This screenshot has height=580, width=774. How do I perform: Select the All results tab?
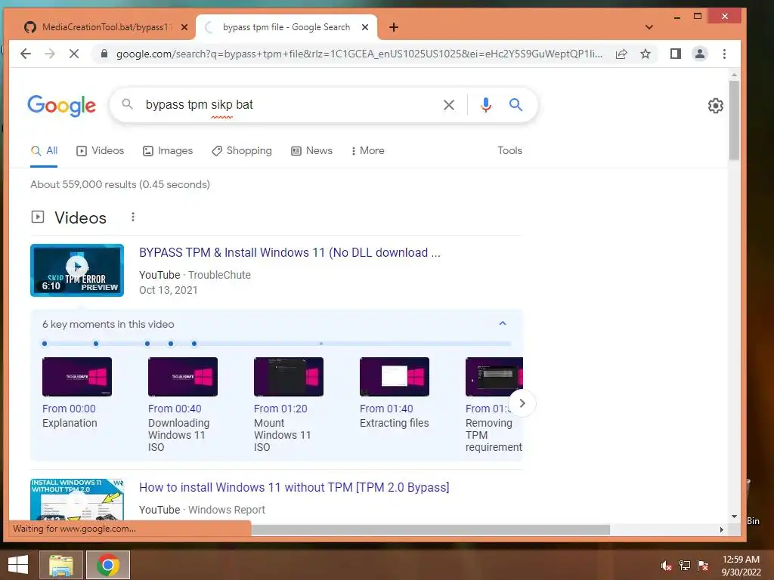(x=44, y=151)
